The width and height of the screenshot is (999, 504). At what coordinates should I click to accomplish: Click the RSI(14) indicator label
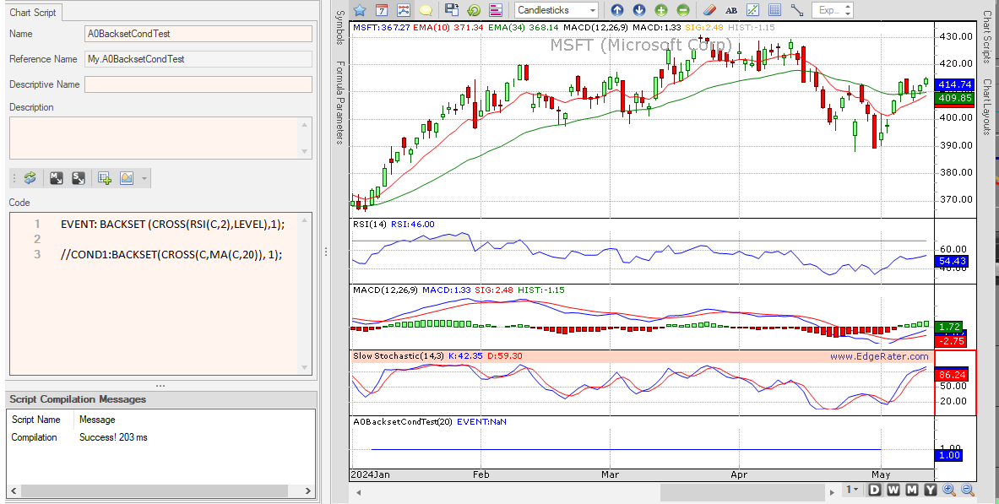[x=370, y=225]
